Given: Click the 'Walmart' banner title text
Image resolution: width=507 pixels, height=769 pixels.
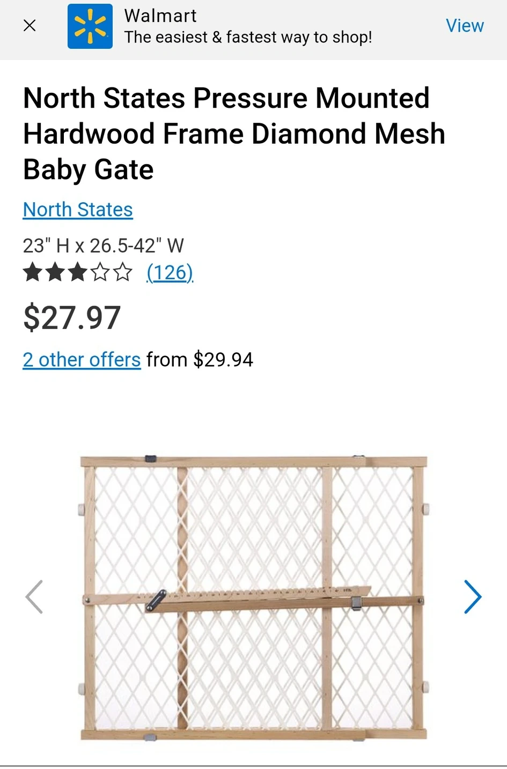Looking at the screenshot, I should coord(160,16).
